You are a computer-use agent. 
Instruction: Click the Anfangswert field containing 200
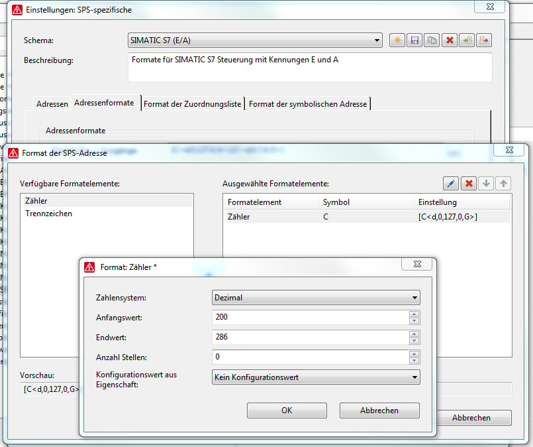click(311, 317)
